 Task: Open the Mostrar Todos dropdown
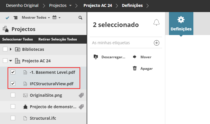click(36, 18)
